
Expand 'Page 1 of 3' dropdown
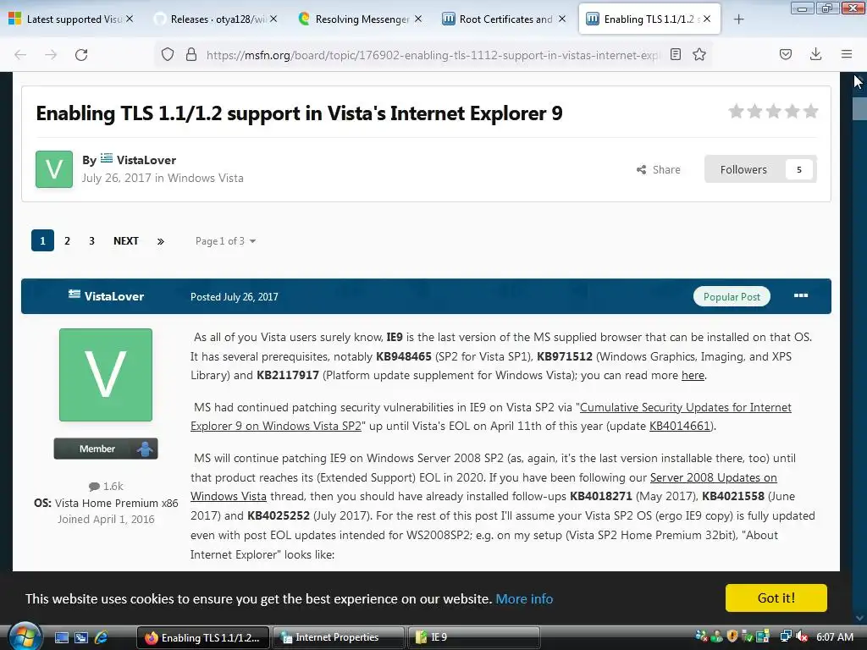point(225,241)
